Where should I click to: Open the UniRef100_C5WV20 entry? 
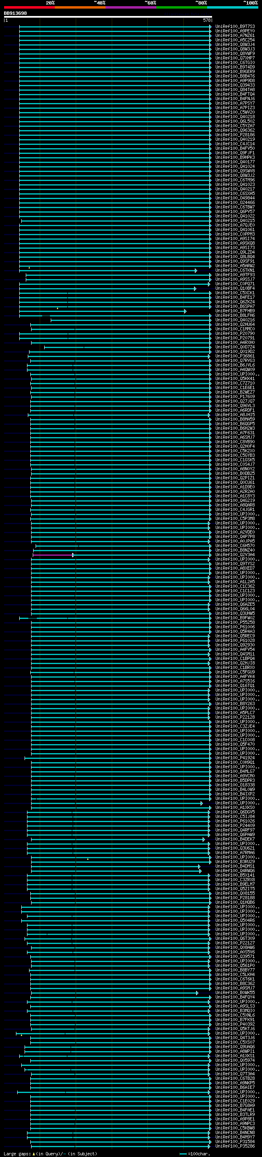(x=235, y=112)
